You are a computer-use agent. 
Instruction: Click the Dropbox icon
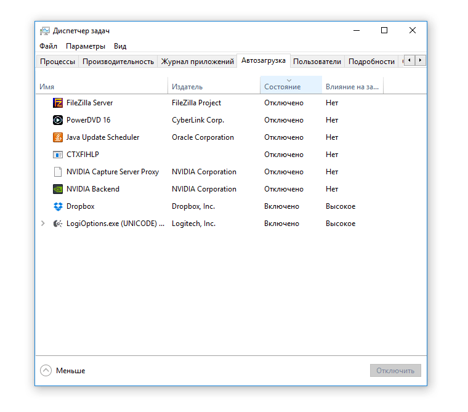[x=58, y=206]
